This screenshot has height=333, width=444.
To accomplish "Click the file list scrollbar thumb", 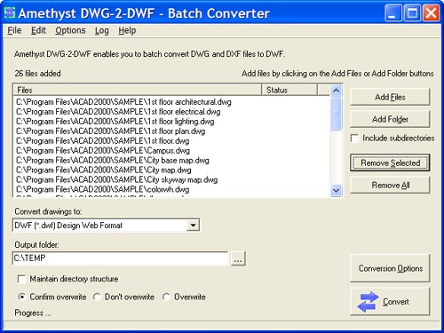I will point(336,114).
